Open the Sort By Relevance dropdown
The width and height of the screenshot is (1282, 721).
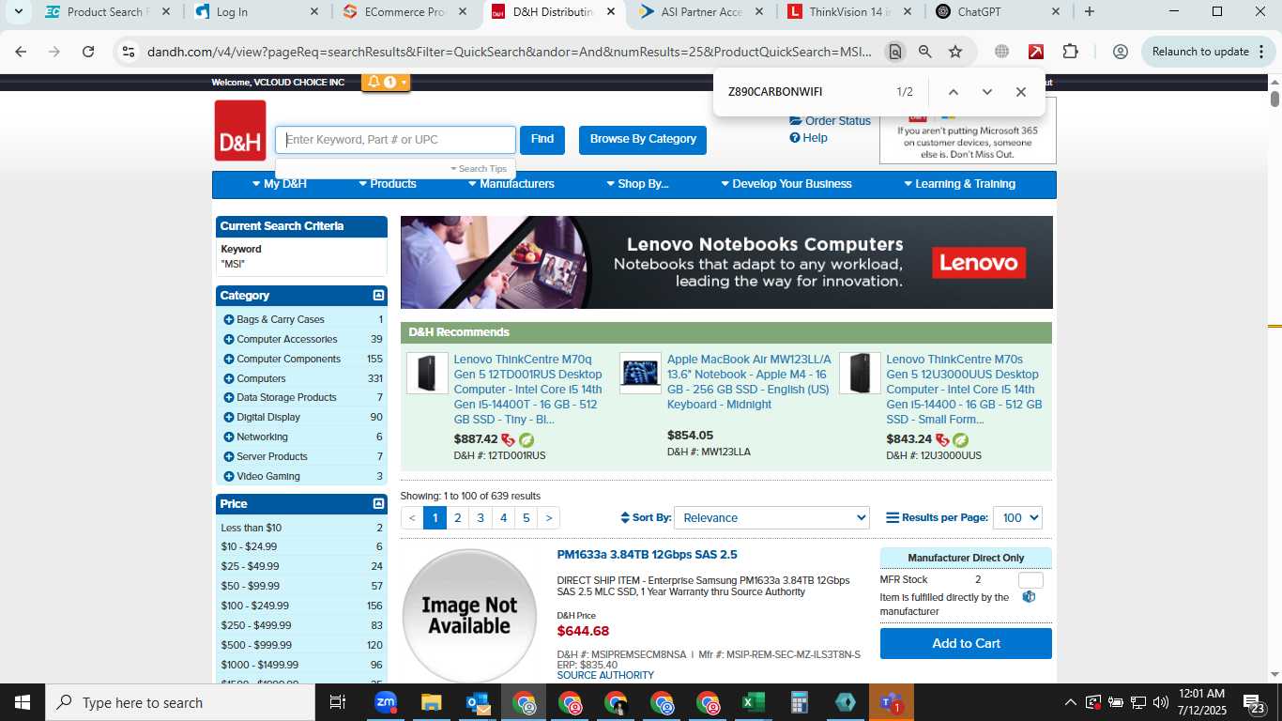point(771,518)
